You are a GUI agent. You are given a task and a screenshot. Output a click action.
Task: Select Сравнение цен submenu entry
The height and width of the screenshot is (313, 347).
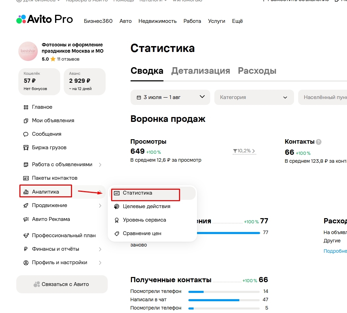[152, 234]
